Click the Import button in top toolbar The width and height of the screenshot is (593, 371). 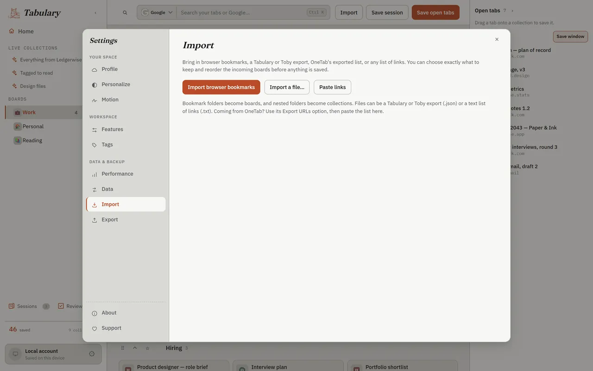tap(349, 13)
